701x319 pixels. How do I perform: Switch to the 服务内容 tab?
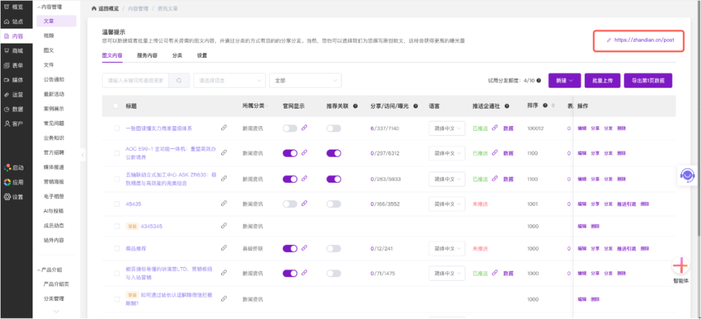tap(147, 56)
